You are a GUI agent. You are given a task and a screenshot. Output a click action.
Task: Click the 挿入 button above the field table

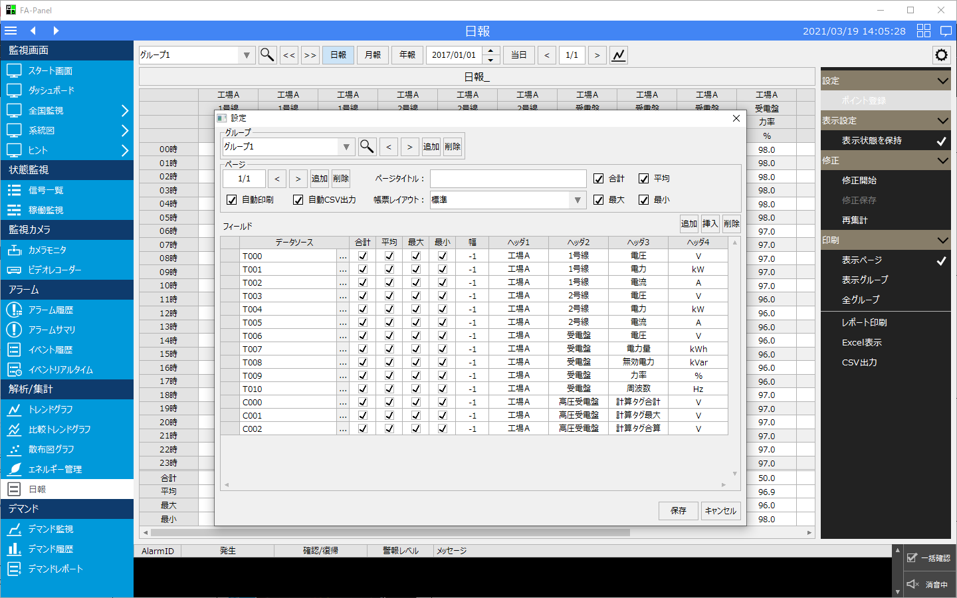[710, 224]
